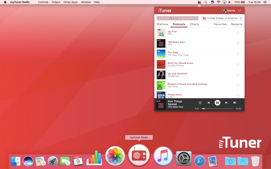Open Photos app in the dock

pos(115,156)
